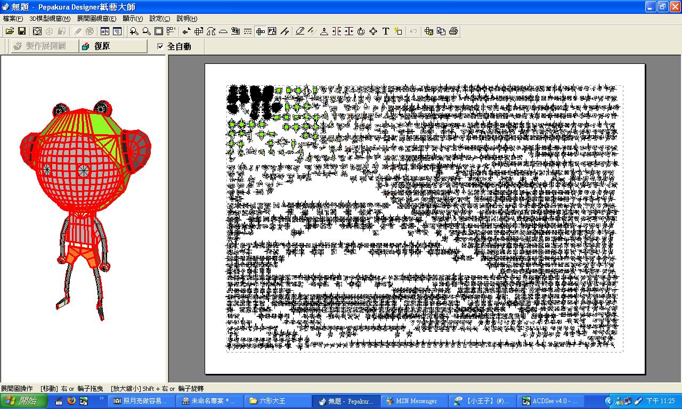Select the rotate part tool icon
Viewport: 682px width, 409px height.
pos(361,31)
